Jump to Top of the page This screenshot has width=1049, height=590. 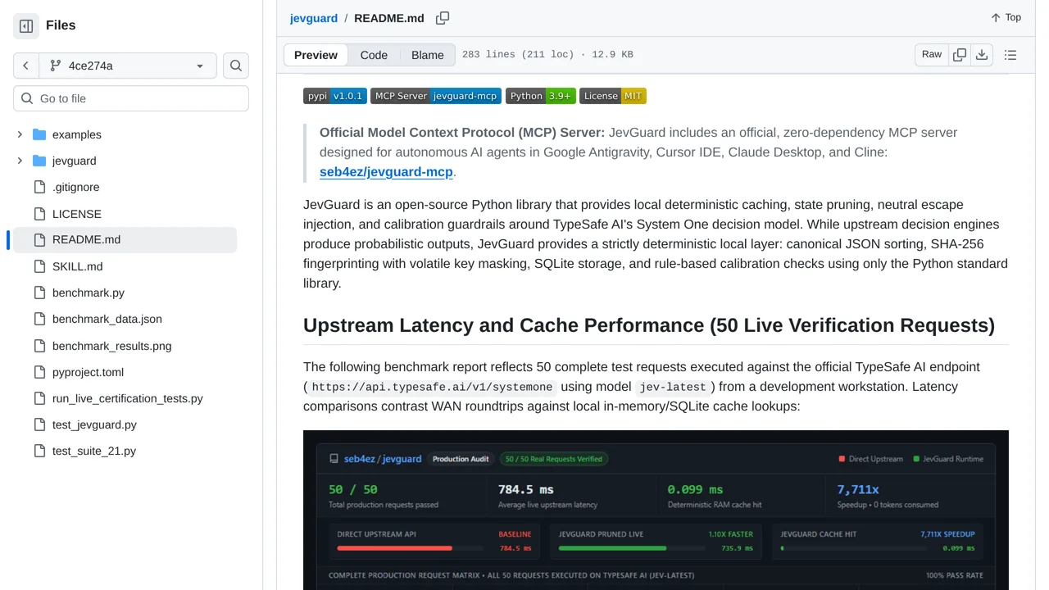[x=1006, y=17]
